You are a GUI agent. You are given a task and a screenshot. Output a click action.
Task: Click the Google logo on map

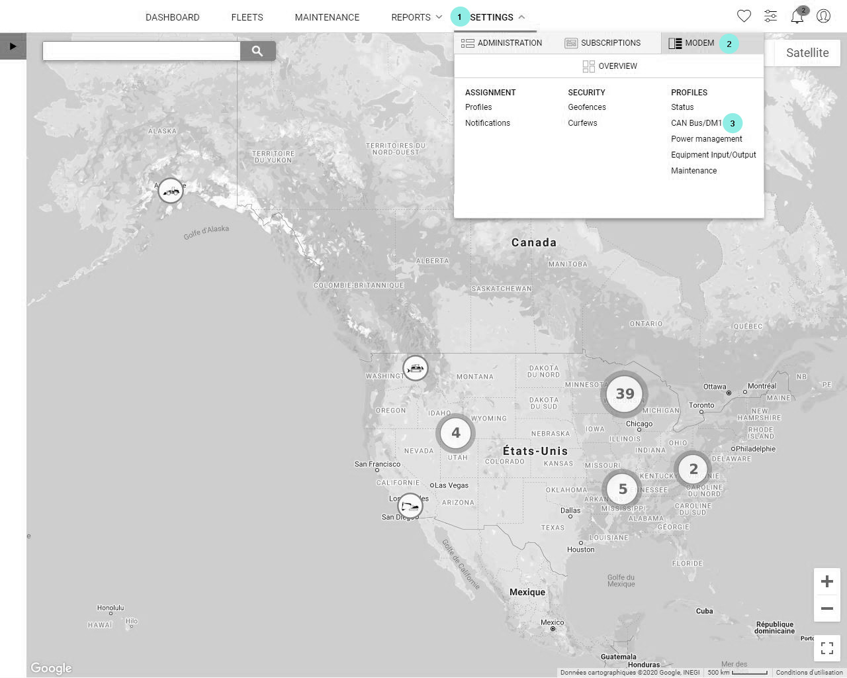(51, 668)
